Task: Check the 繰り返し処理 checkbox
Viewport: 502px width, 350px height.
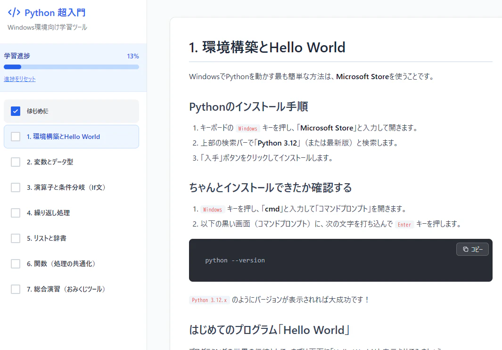Action: (16, 213)
